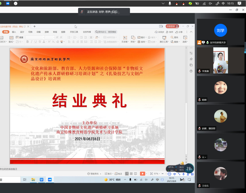This screenshot has height=193, width=246.
Task: Toggle the 备注 notes pane button
Action: (108, 174)
